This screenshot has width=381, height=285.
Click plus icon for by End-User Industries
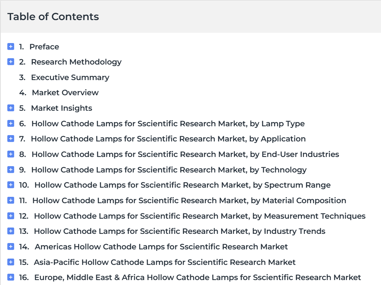[x=11, y=154]
